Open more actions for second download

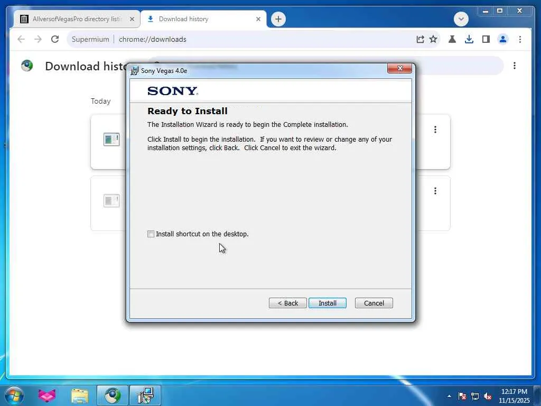[435, 191]
